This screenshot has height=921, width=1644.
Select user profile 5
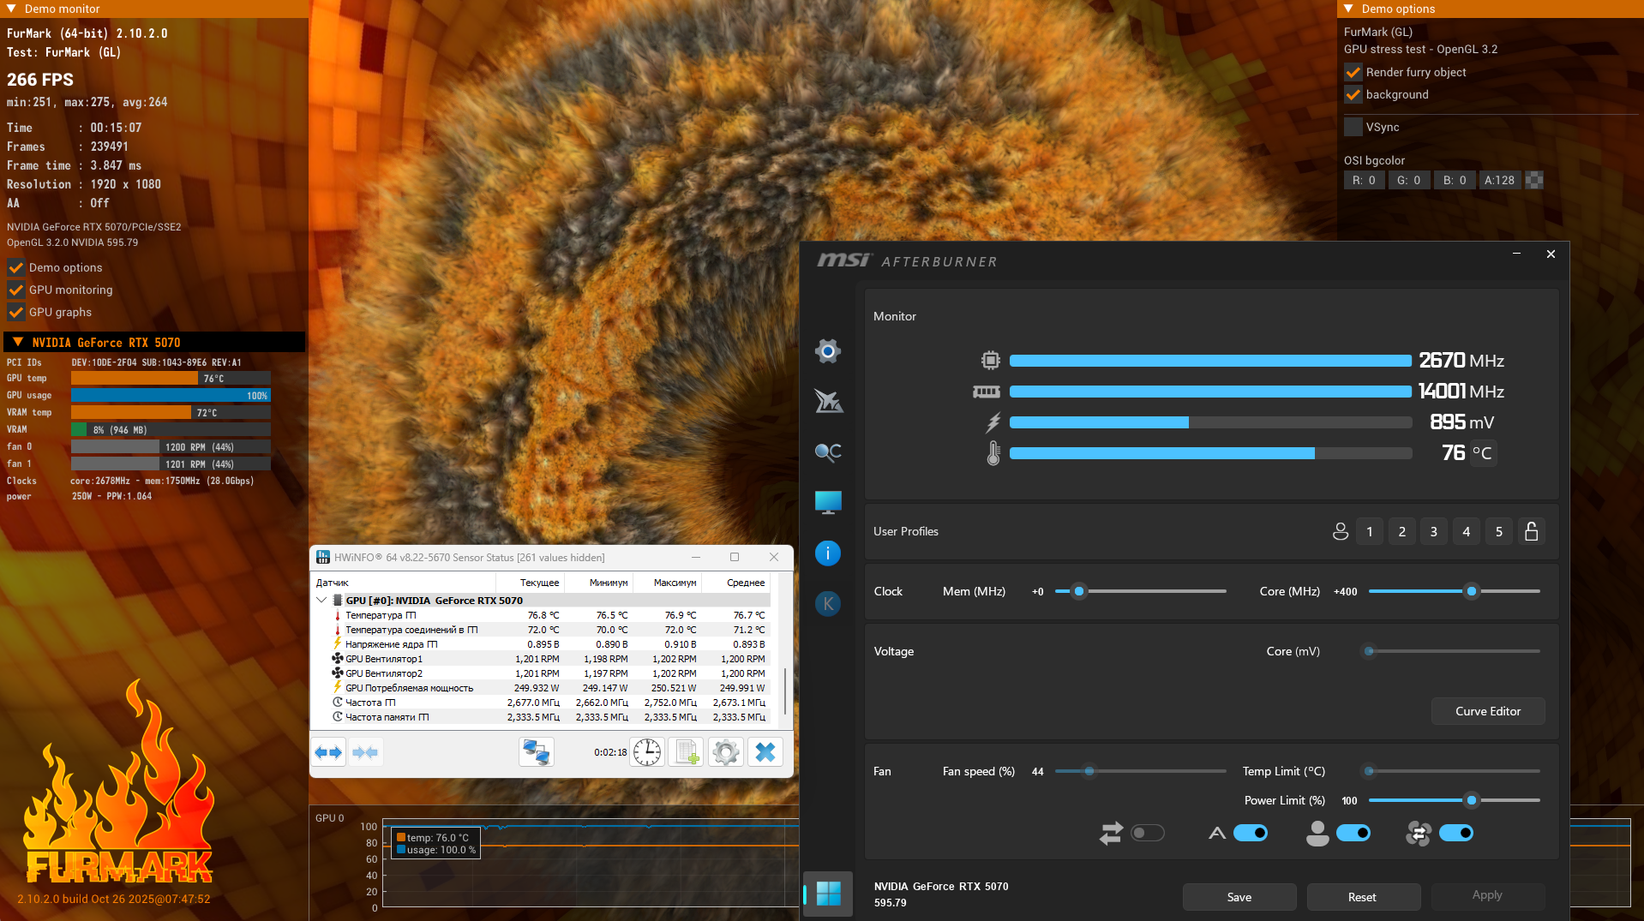(1499, 531)
